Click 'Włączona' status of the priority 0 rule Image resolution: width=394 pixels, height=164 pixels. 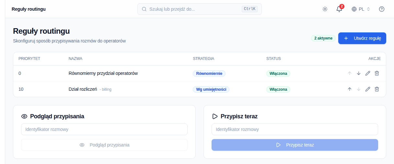[x=278, y=74]
